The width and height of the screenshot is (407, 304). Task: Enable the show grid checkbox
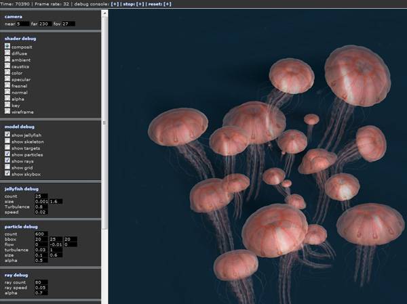click(7, 167)
